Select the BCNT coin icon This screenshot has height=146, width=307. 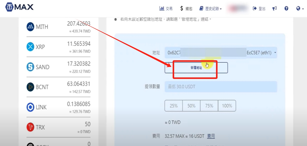point(30,87)
